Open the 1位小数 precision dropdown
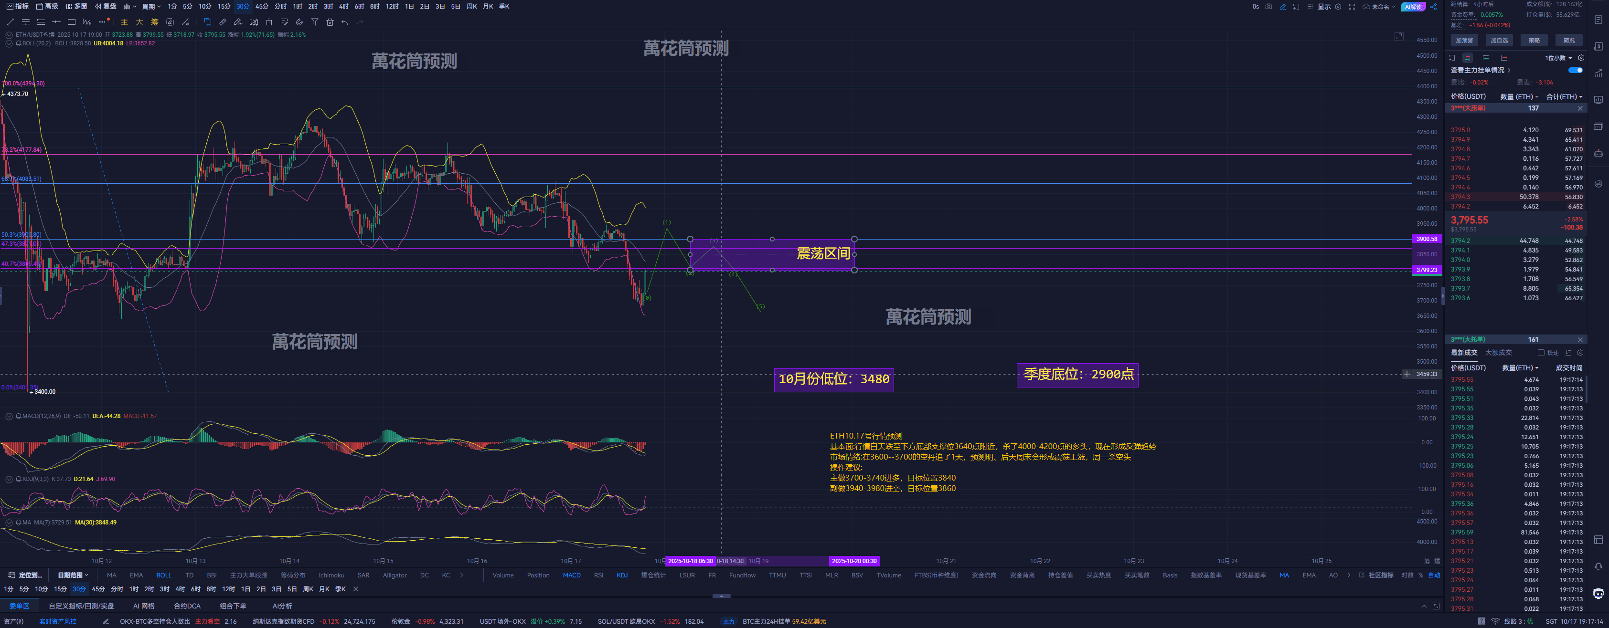 [1558, 58]
